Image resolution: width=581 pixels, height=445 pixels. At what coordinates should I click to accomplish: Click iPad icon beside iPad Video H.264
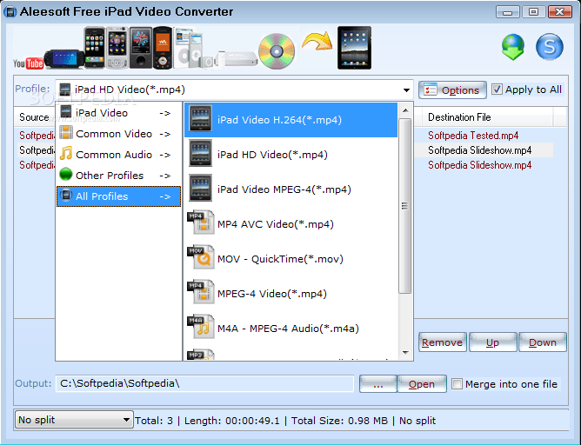click(200, 118)
